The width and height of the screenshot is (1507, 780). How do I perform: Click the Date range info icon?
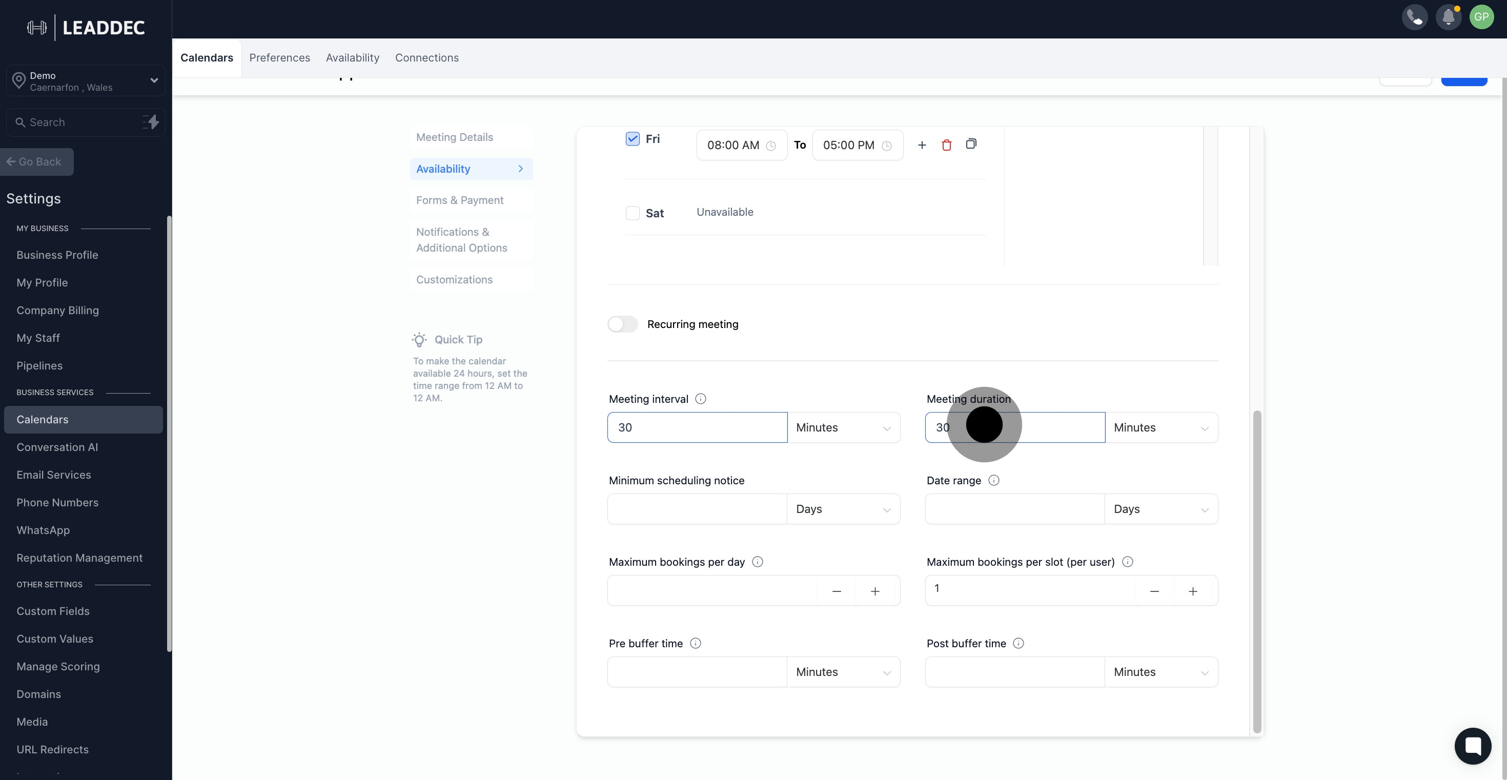tap(993, 480)
